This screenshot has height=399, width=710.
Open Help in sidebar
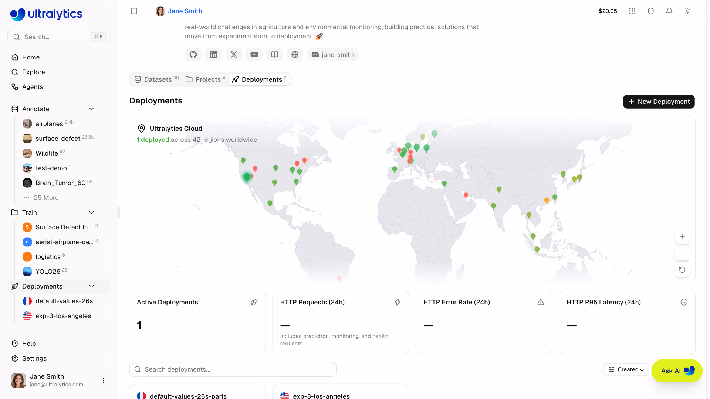coord(59,344)
